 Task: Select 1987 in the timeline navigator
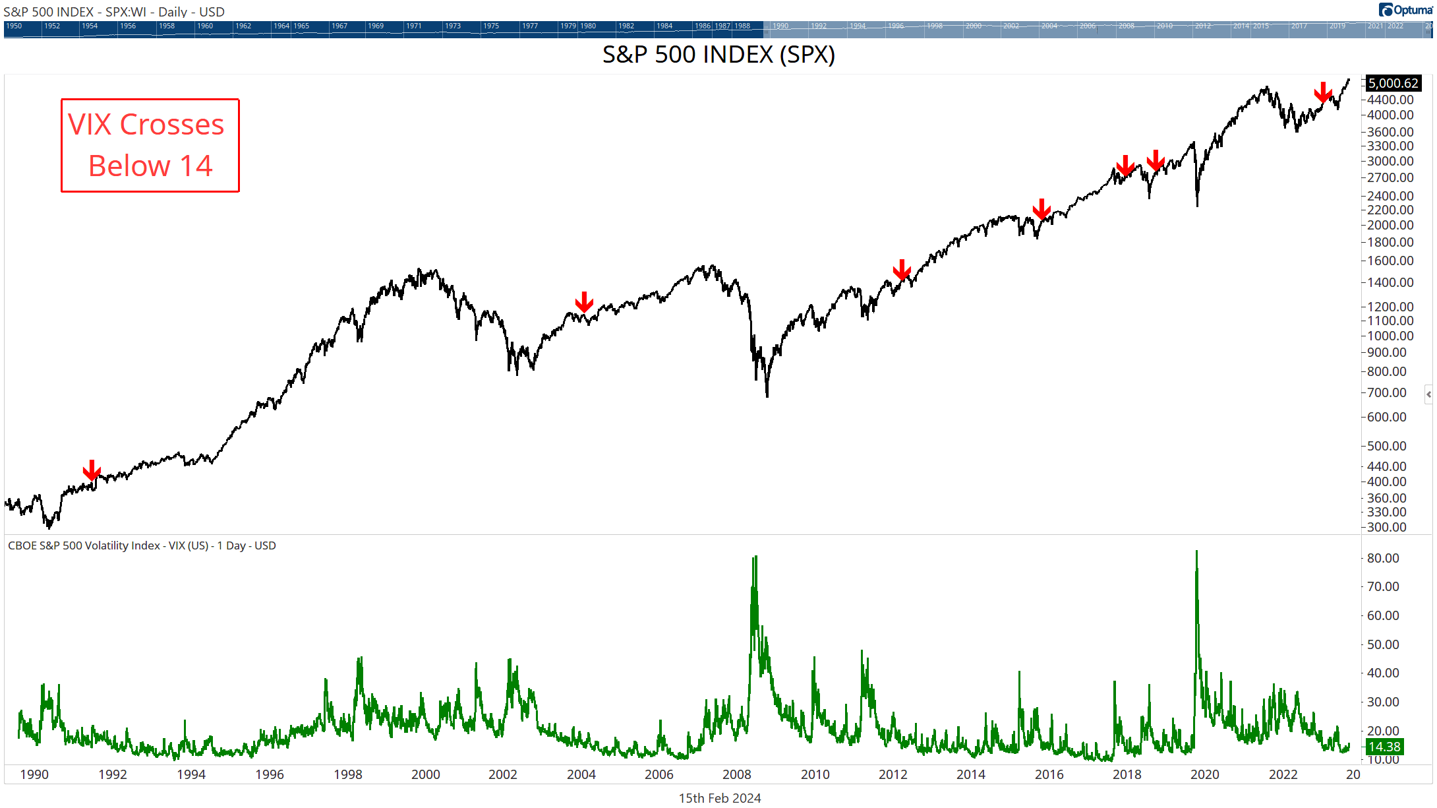(x=722, y=26)
